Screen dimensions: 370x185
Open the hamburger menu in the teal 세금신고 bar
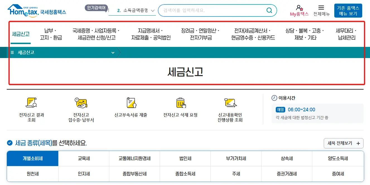click(12, 52)
